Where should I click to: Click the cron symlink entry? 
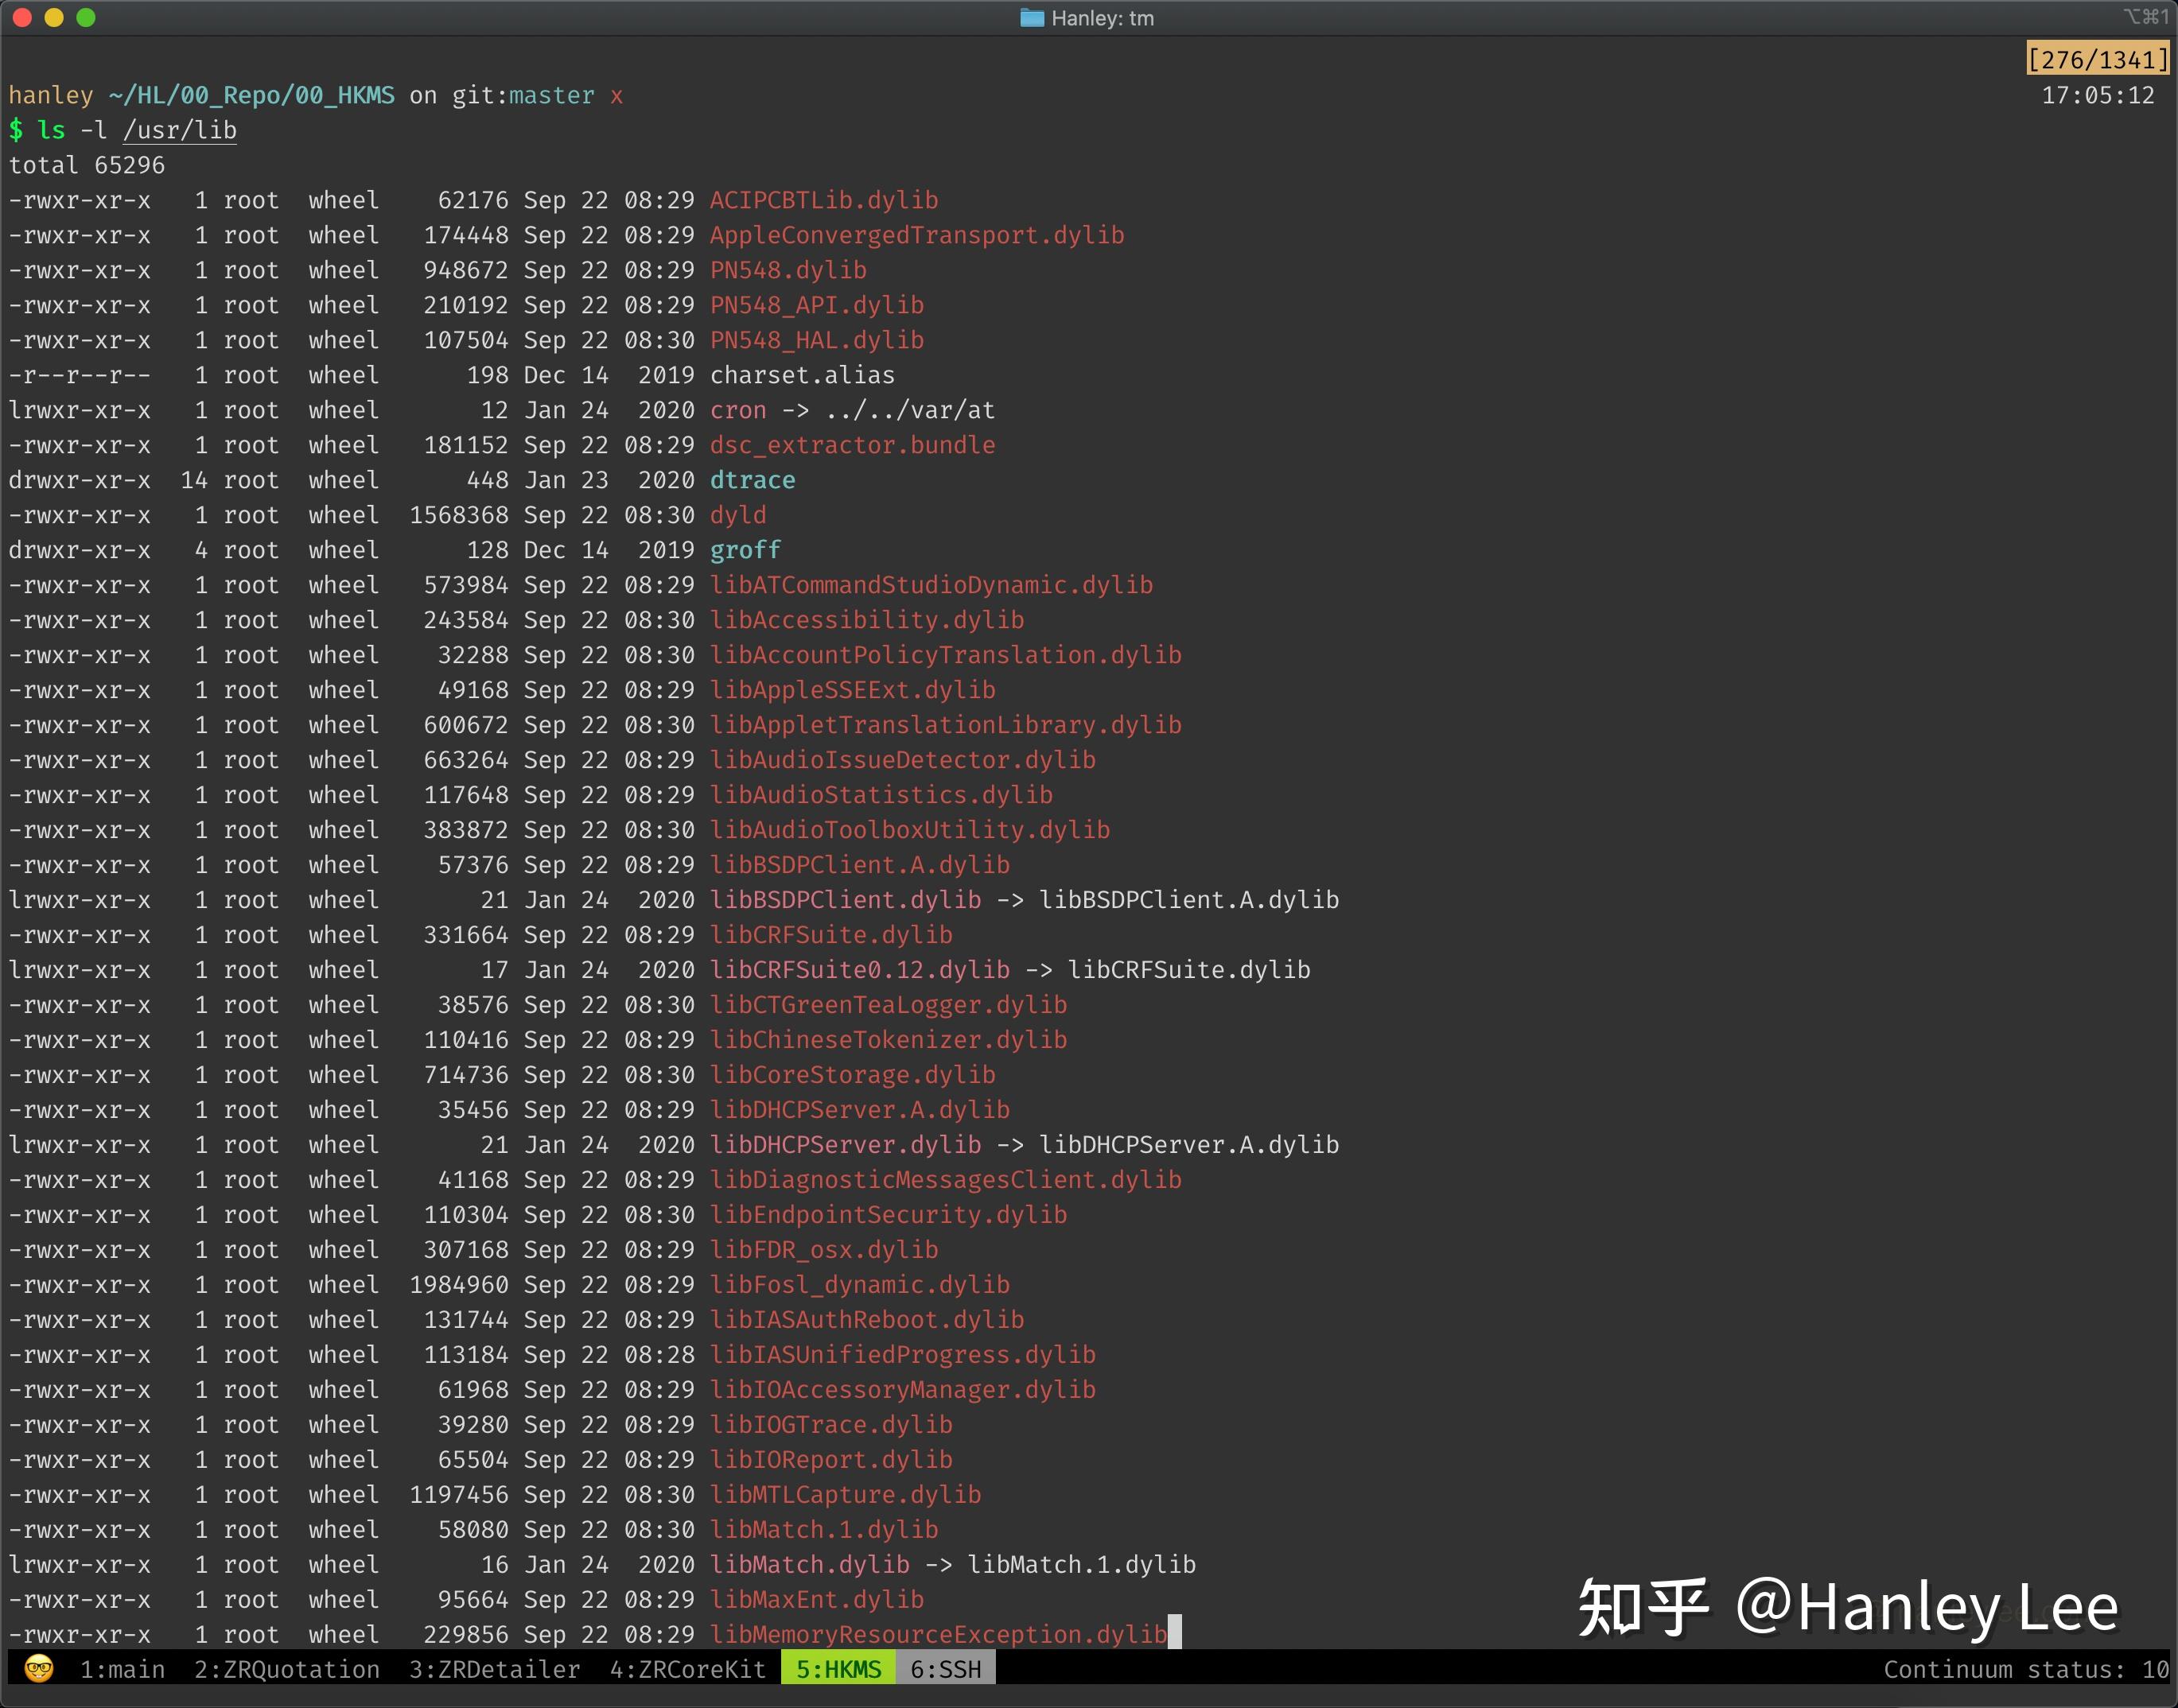(x=737, y=410)
